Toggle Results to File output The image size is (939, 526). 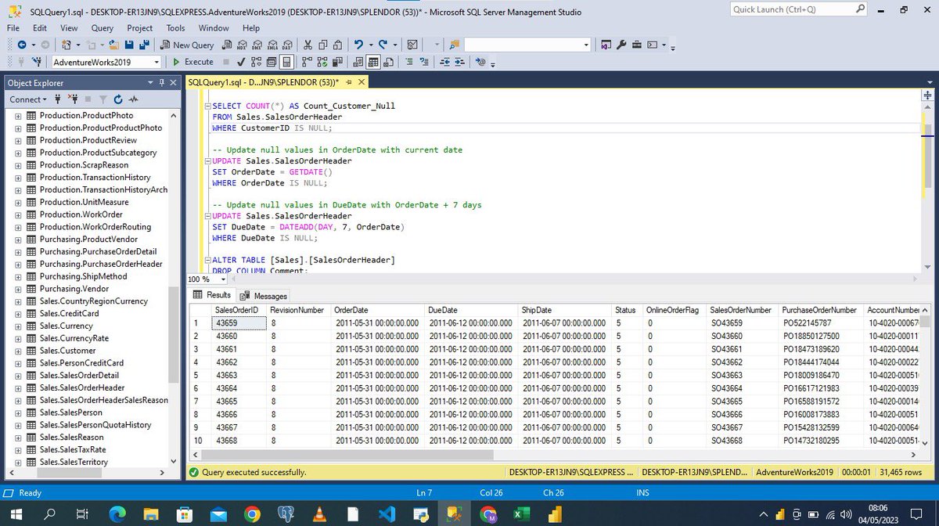point(388,62)
